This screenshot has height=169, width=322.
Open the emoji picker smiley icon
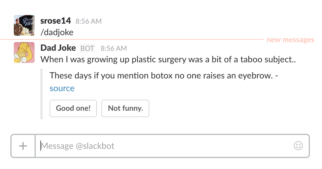click(x=298, y=146)
